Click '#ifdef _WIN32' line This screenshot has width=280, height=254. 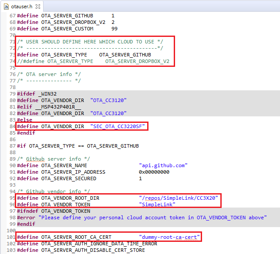coord(37,94)
